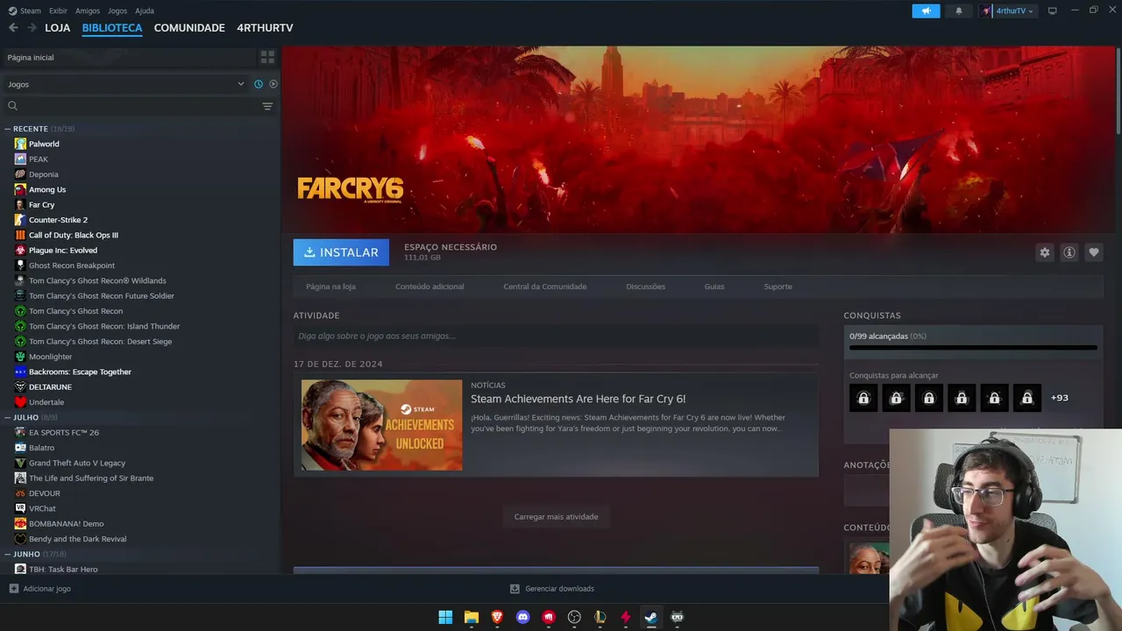Select DELTARUNE in the game list
The height and width of the screenshot is (631, 1122).
(50, 387)
